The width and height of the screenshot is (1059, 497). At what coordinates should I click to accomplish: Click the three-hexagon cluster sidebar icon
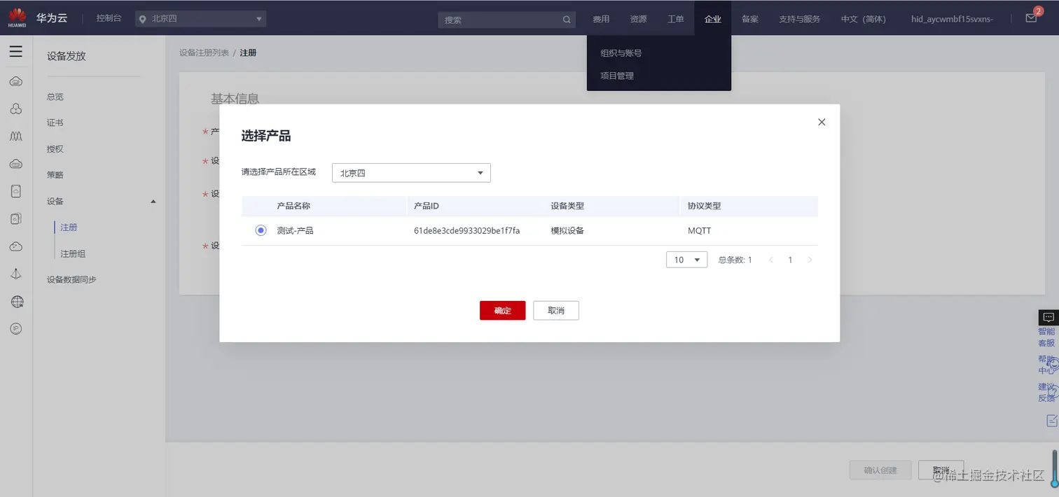(x=15, y=108)
